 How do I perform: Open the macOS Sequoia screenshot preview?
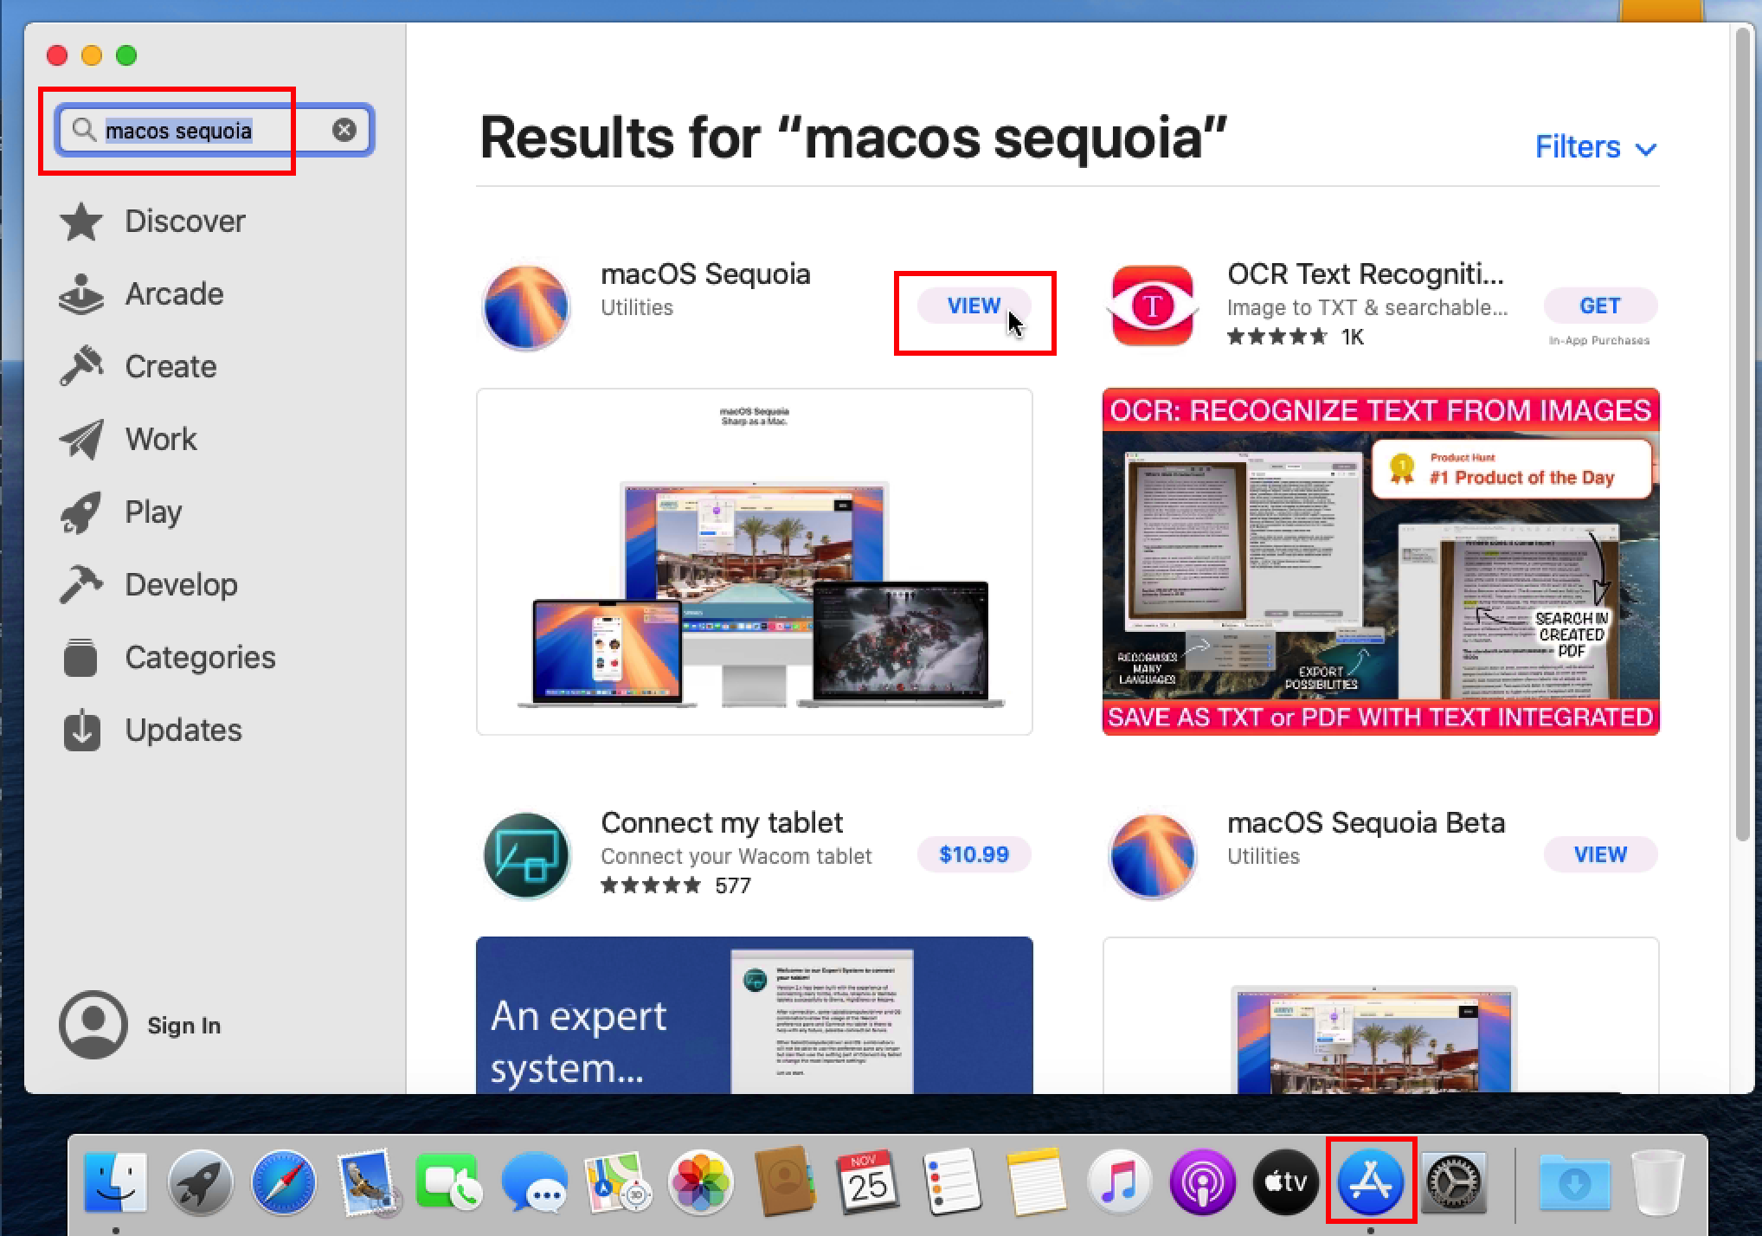point(754,560)
